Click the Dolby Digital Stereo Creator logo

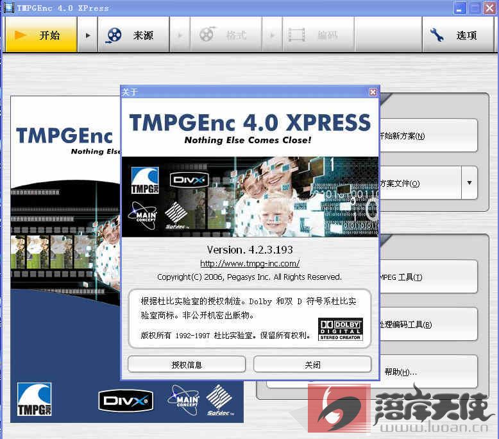(340, 329)
